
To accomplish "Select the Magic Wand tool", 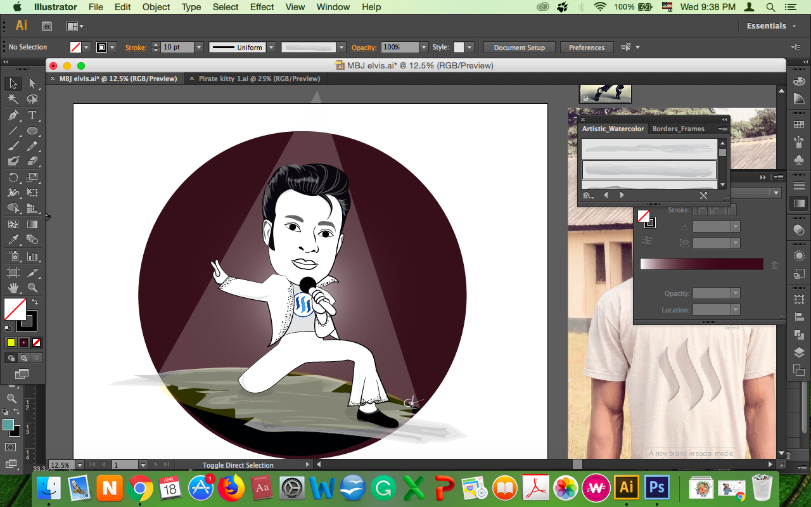I will pyautogui.click(x=13, y=99).
